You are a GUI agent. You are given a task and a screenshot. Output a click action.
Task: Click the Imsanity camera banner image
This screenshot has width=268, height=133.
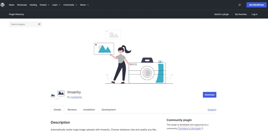pos(134,57)
